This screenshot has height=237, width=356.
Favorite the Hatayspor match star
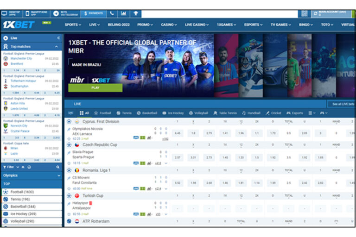coord(69,214)
